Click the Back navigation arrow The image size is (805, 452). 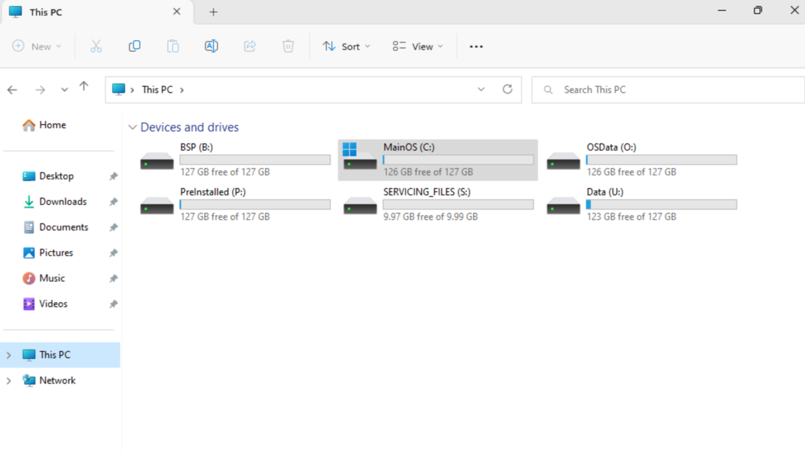coord(12,89)
